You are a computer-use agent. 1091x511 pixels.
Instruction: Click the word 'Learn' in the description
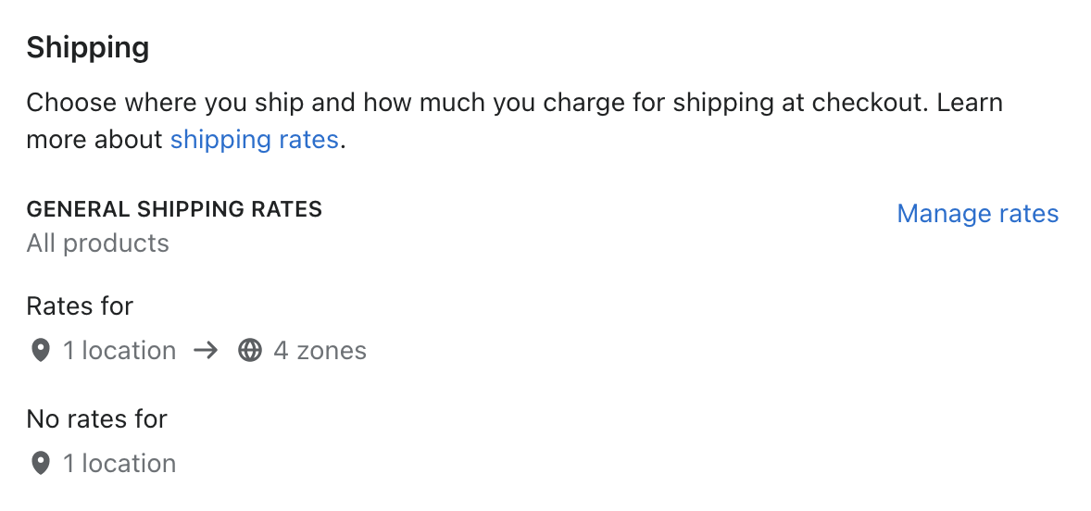coord(970,102)
